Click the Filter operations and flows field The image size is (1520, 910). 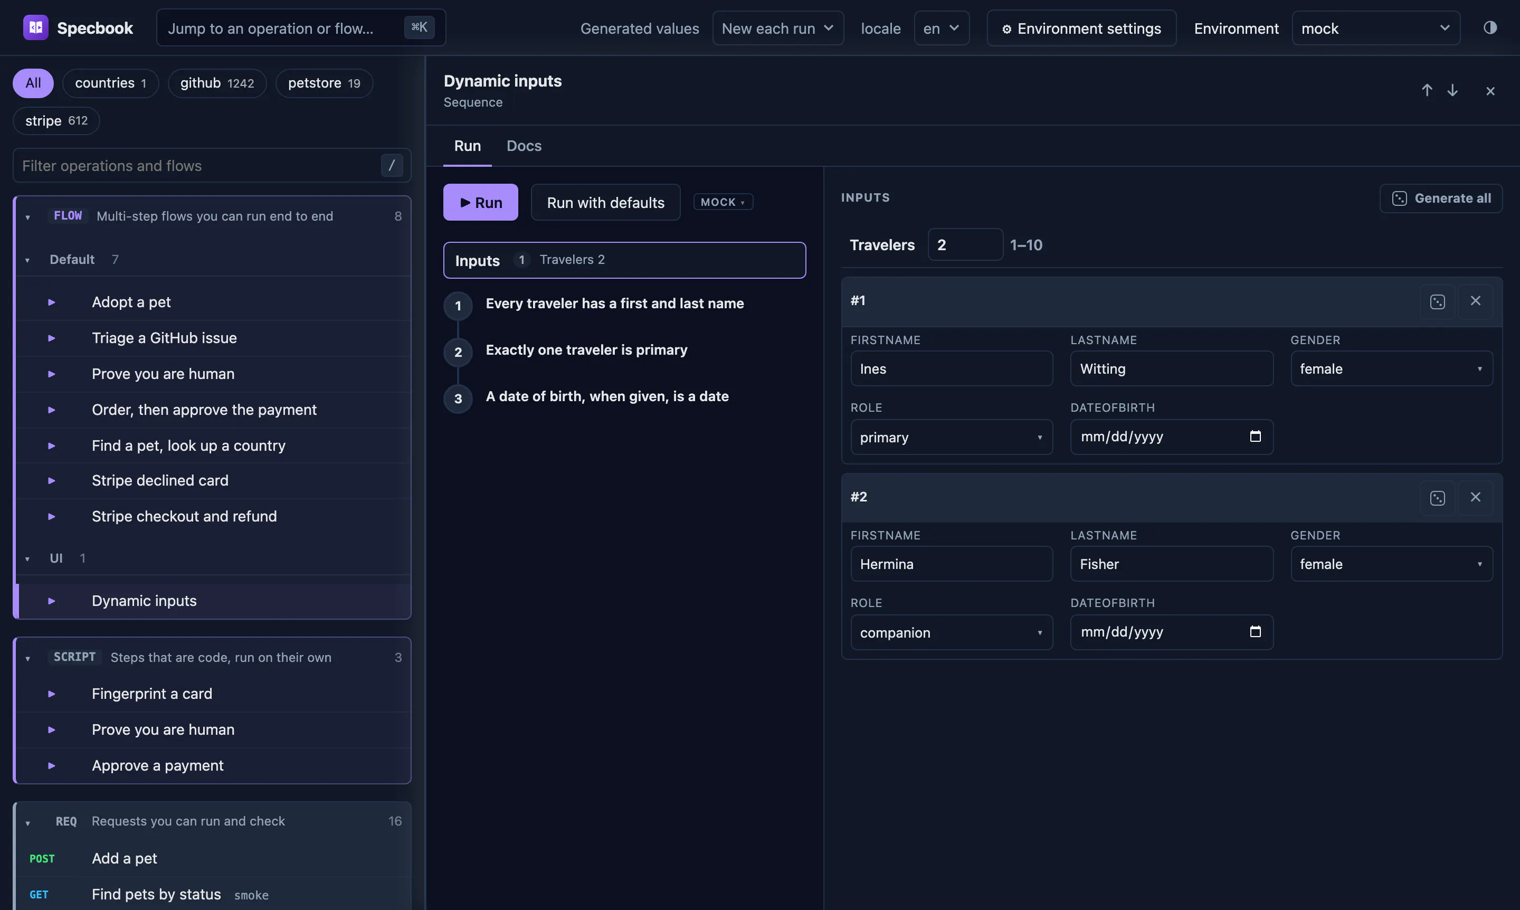pyautogui.click(x=212, y=166)
